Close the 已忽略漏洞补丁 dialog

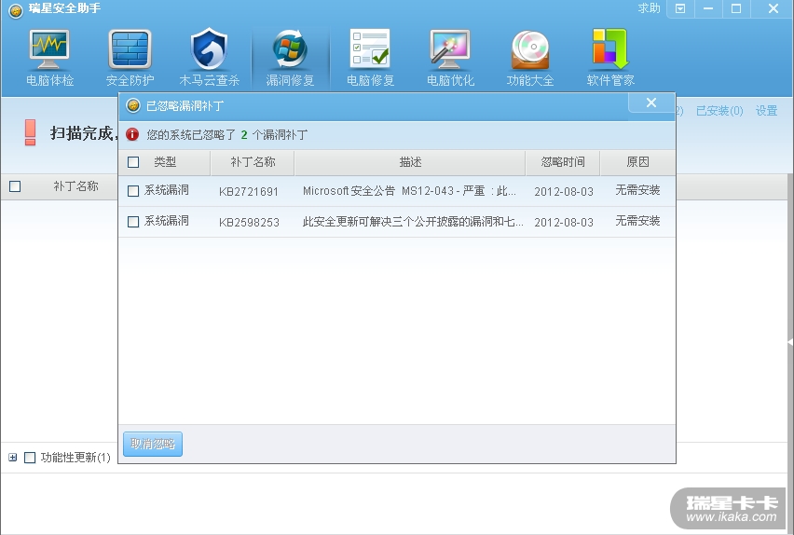pos(651,103)
